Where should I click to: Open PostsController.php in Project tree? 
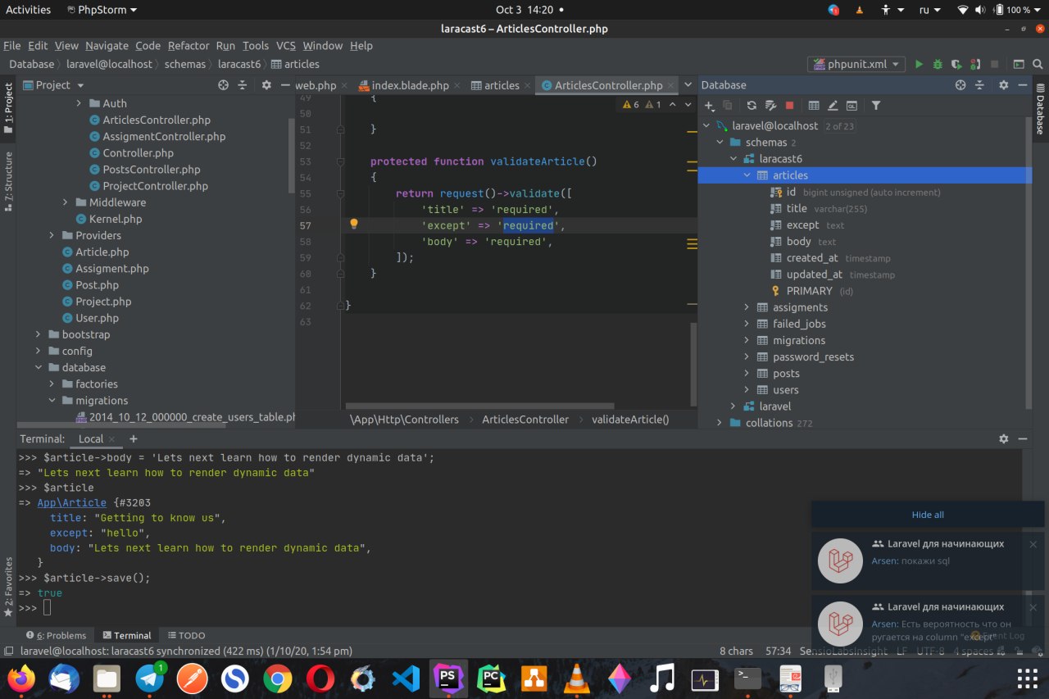(152, 170)
